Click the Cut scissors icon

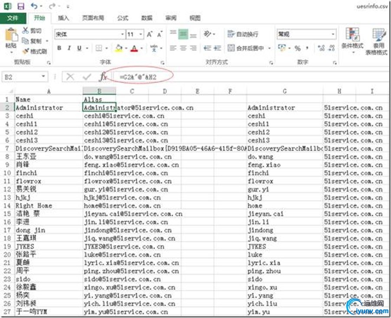pyautogui.click(x=25, y=30)
